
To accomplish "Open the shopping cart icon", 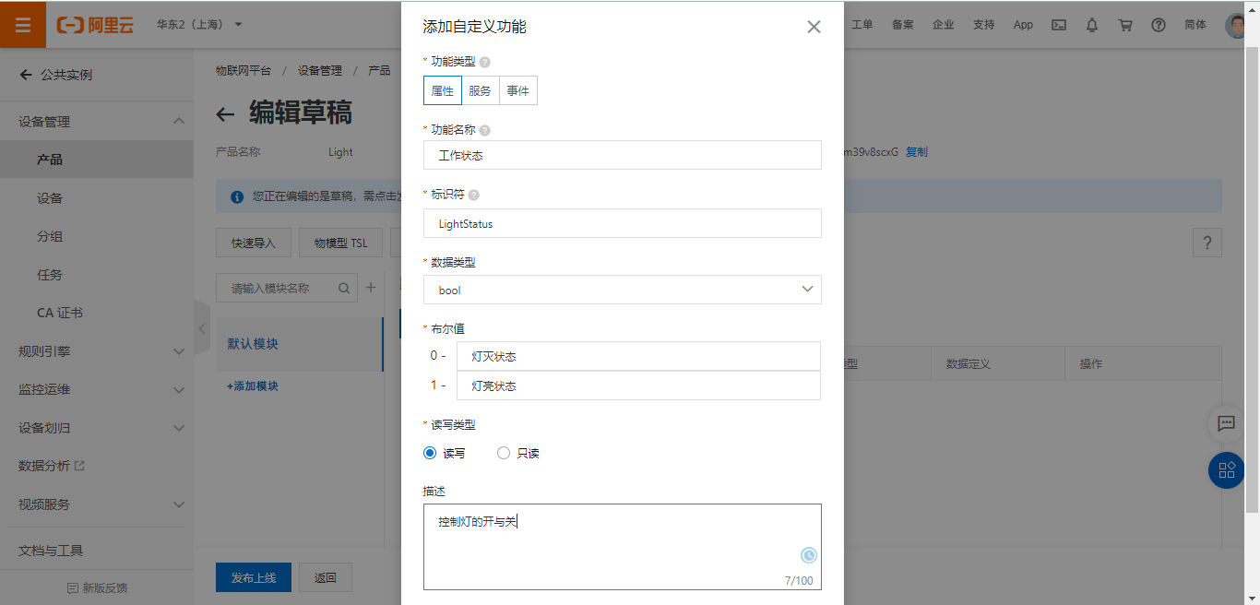I will (1125, 25).
